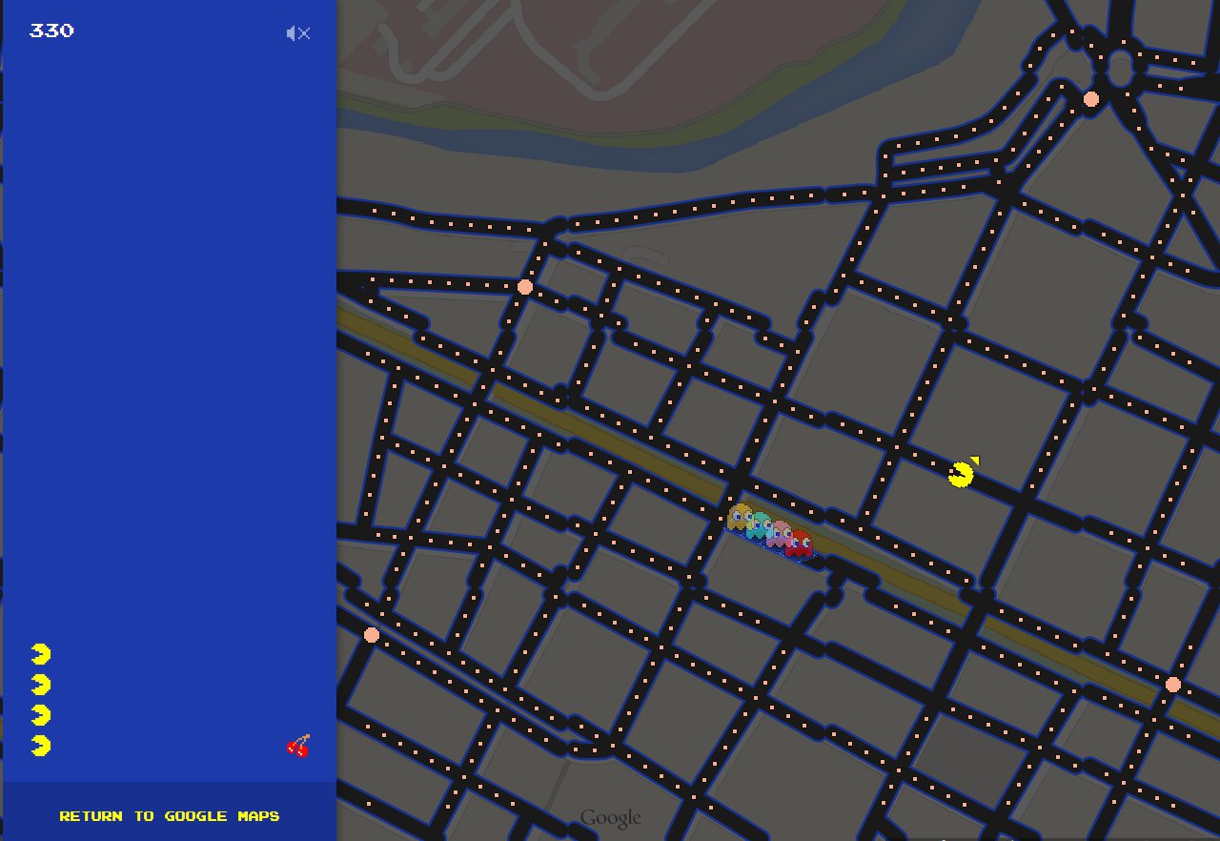The width and height of the screenshot is (1220, 841).
Task: Click the red ghost Blinky
Action: point(800,544)
